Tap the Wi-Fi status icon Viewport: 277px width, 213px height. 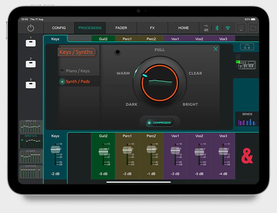228,28
